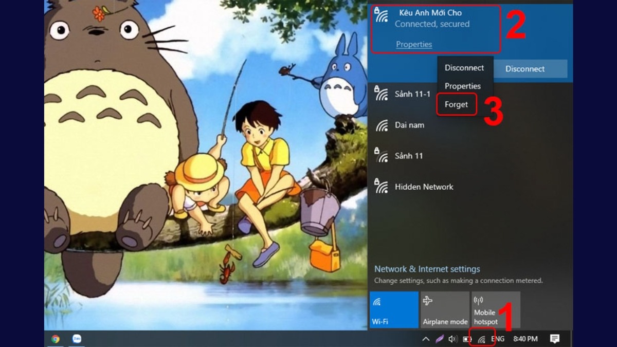Toggle the Mobile hotspot tile
Image resolution: width=617 pixels, height=347 pixels.
[496, 309]
